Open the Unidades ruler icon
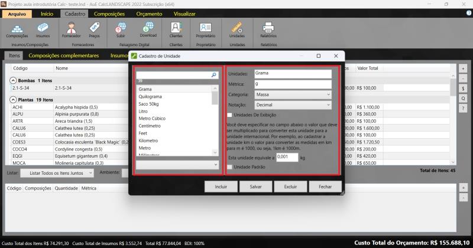 [237, 31]
